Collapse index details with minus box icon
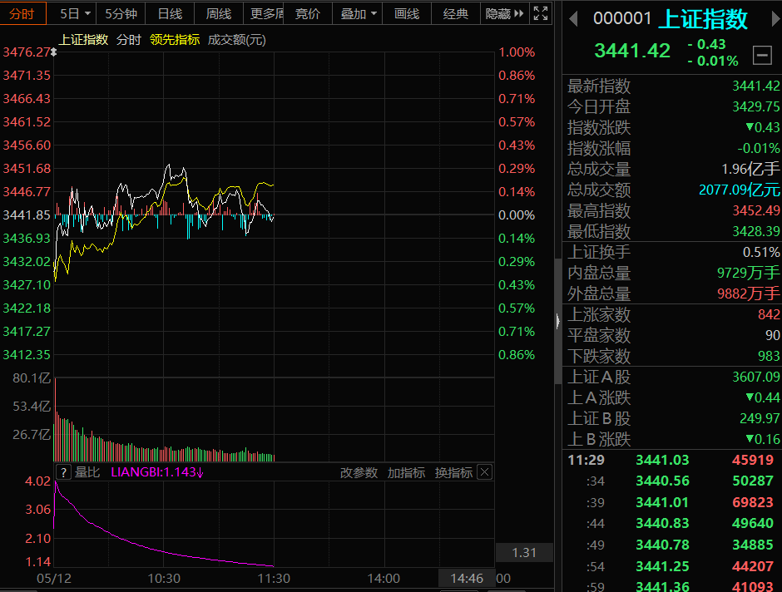 point(761,55)
